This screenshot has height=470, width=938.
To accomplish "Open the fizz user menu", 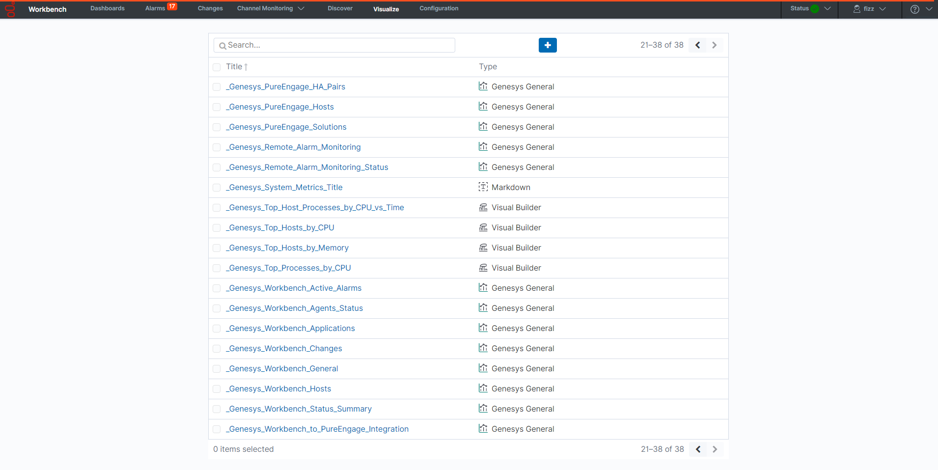I will (x=869, y=9).
